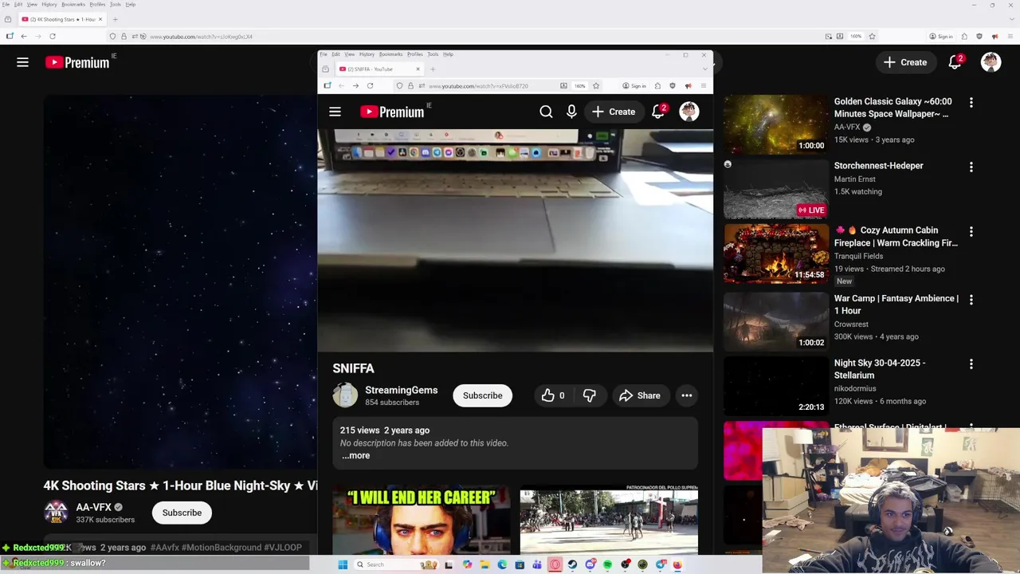Open the I WILL END HER CAREER thumbnail
The height and width of the screenshot is (574, 1020).
coord(421,520)
